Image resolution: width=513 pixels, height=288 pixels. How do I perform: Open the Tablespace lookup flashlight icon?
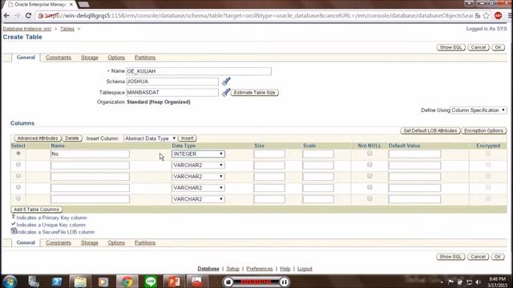[226, 93]
